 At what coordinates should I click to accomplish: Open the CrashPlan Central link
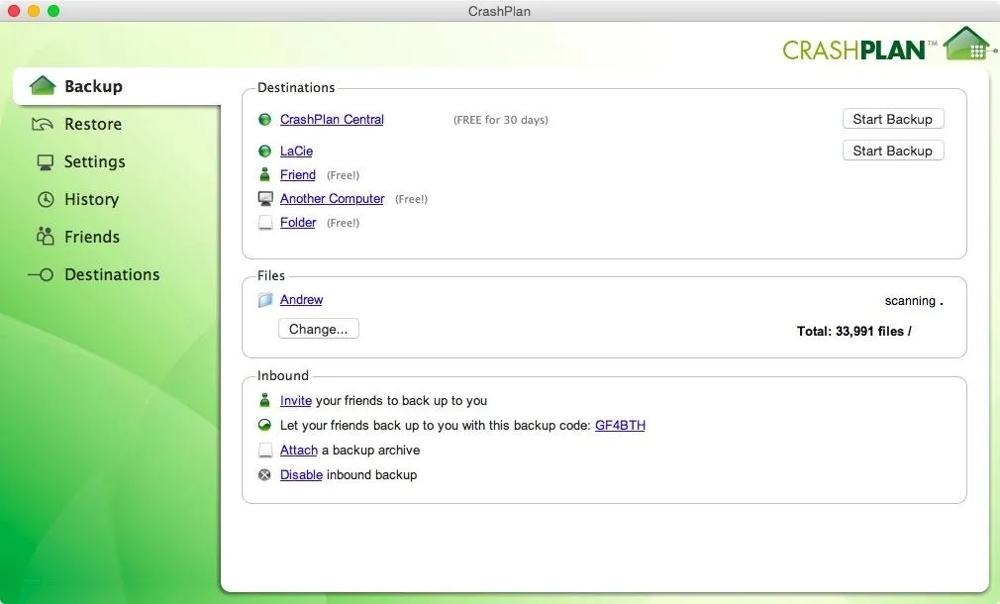[332, 119]
